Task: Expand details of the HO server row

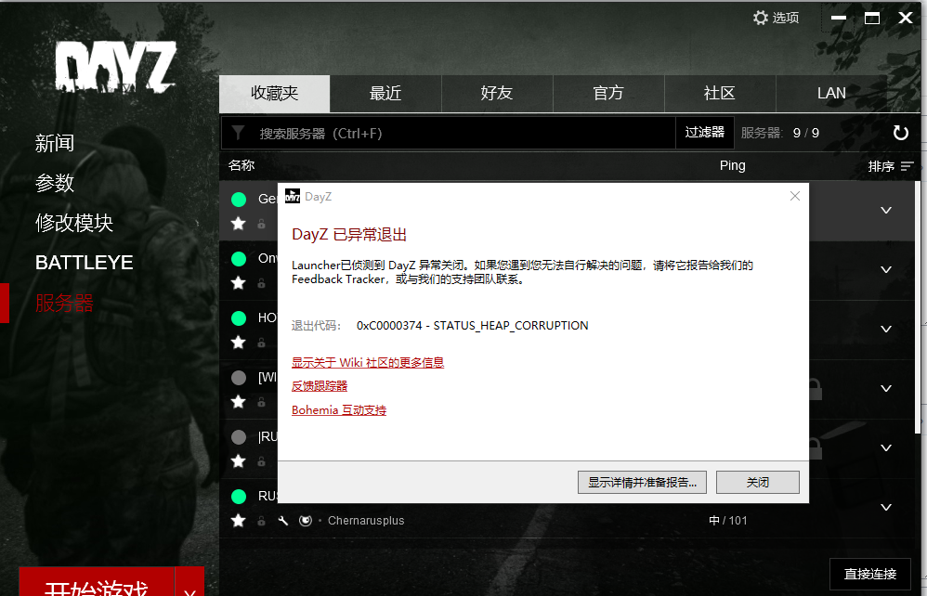Action: (x=886, y=329)
